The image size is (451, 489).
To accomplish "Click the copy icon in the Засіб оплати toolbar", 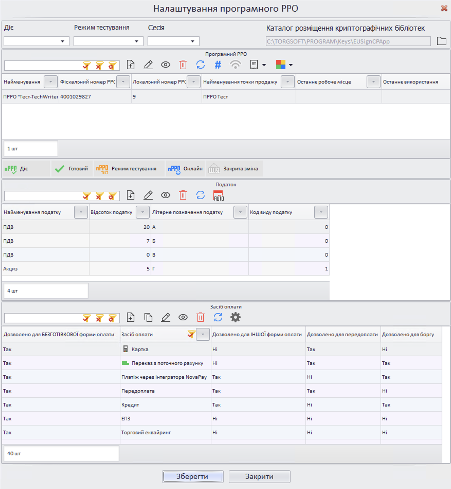I will [148, 317].
